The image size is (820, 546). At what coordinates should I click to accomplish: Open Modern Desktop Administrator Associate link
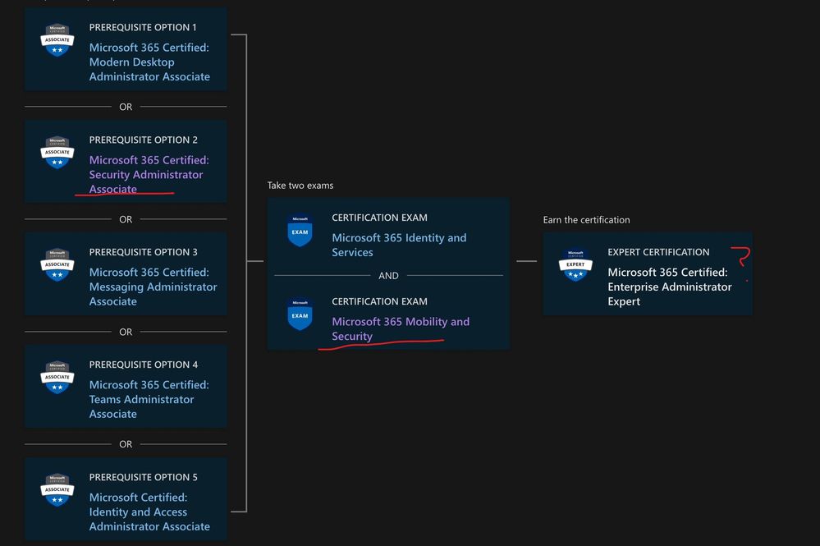coord(149,62)
